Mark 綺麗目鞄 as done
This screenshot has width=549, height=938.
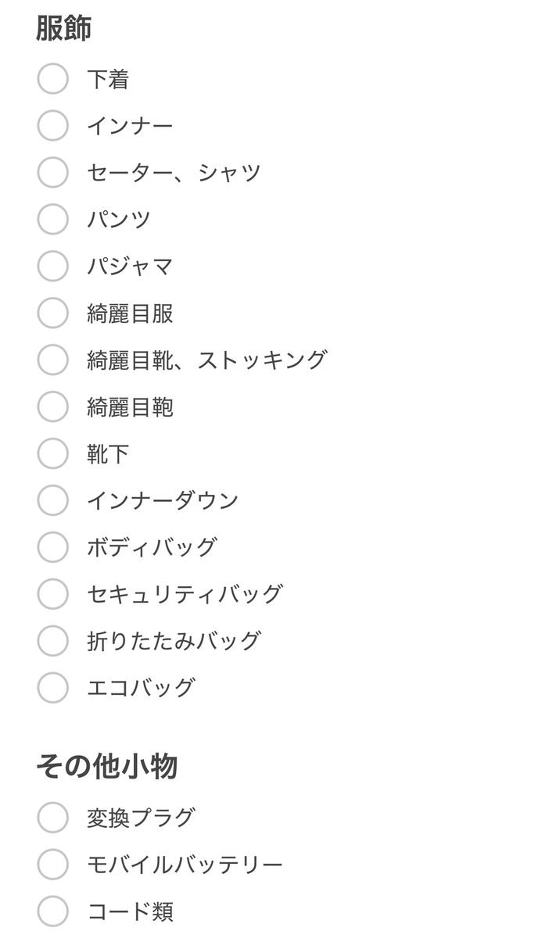52,406
